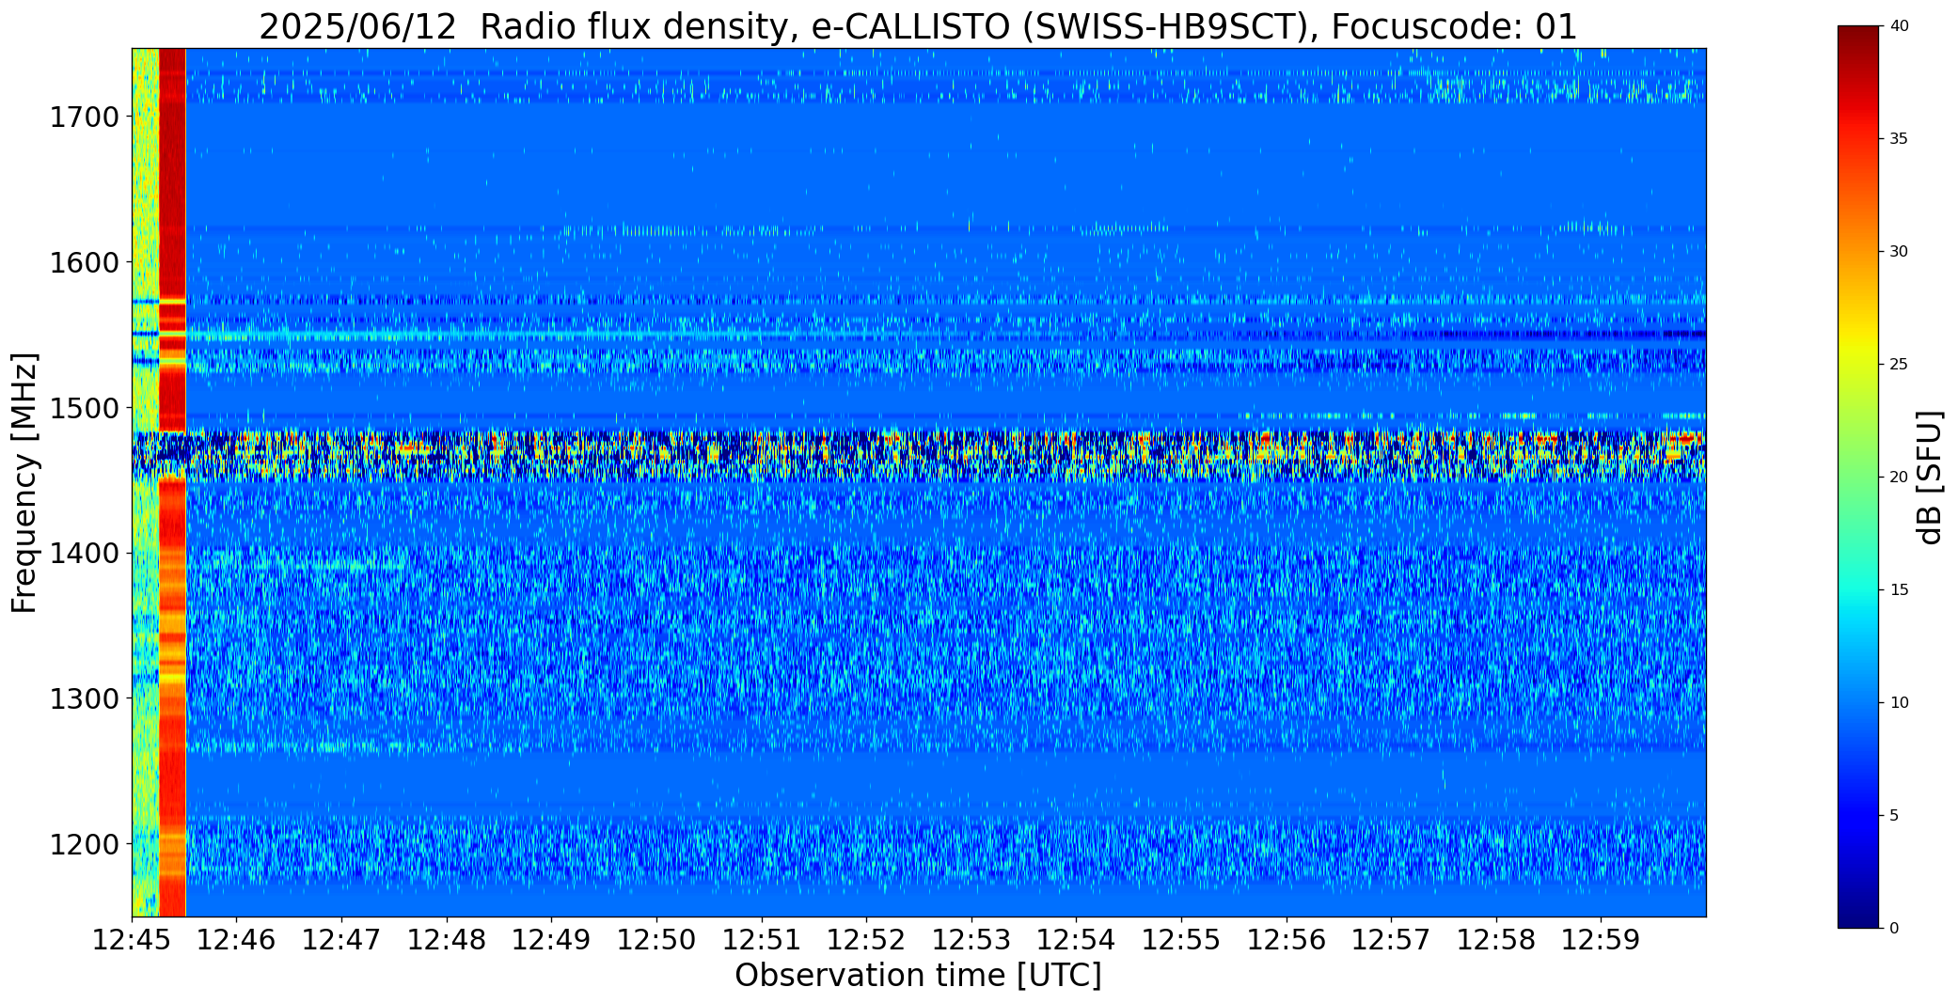Click the colorbar tick label 0
Screen dimensions: 1958x1003
[1894, 928]
